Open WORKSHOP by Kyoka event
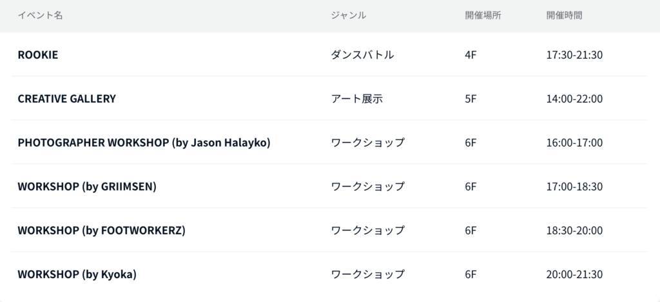660x302 pixels. click(x=77, y=274)
